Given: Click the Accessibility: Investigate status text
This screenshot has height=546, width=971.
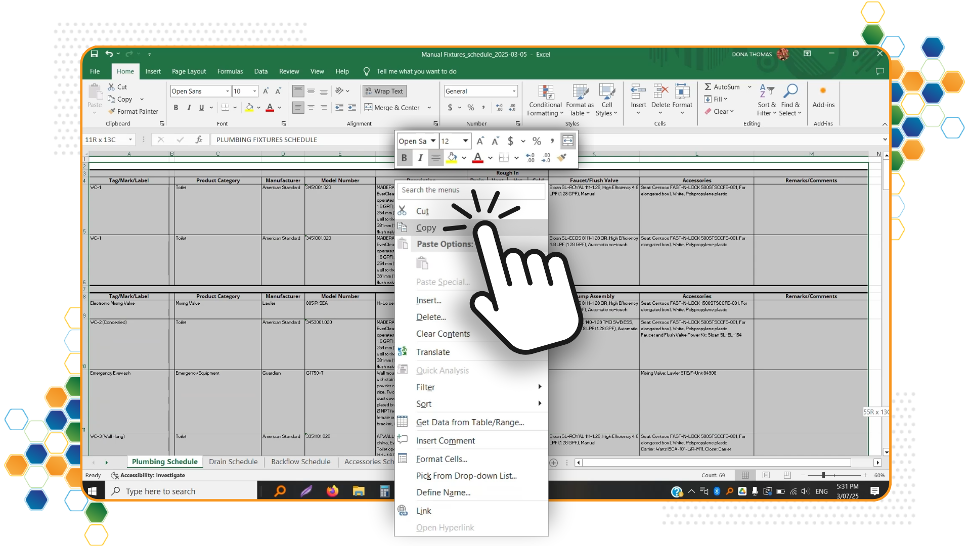Looking at the screenshot, I should click(x=148, y=475).
